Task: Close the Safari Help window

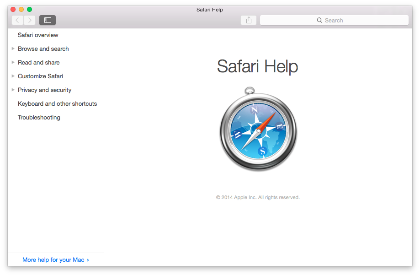Action: (x=13, y=10)
